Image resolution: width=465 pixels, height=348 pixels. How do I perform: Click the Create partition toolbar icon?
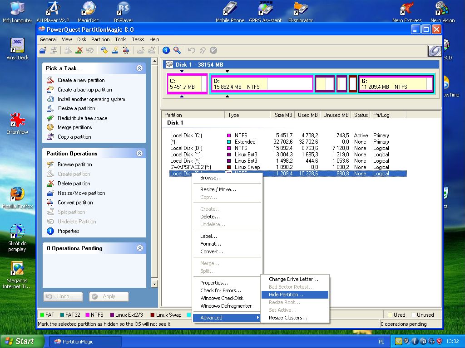click(68, 50)
